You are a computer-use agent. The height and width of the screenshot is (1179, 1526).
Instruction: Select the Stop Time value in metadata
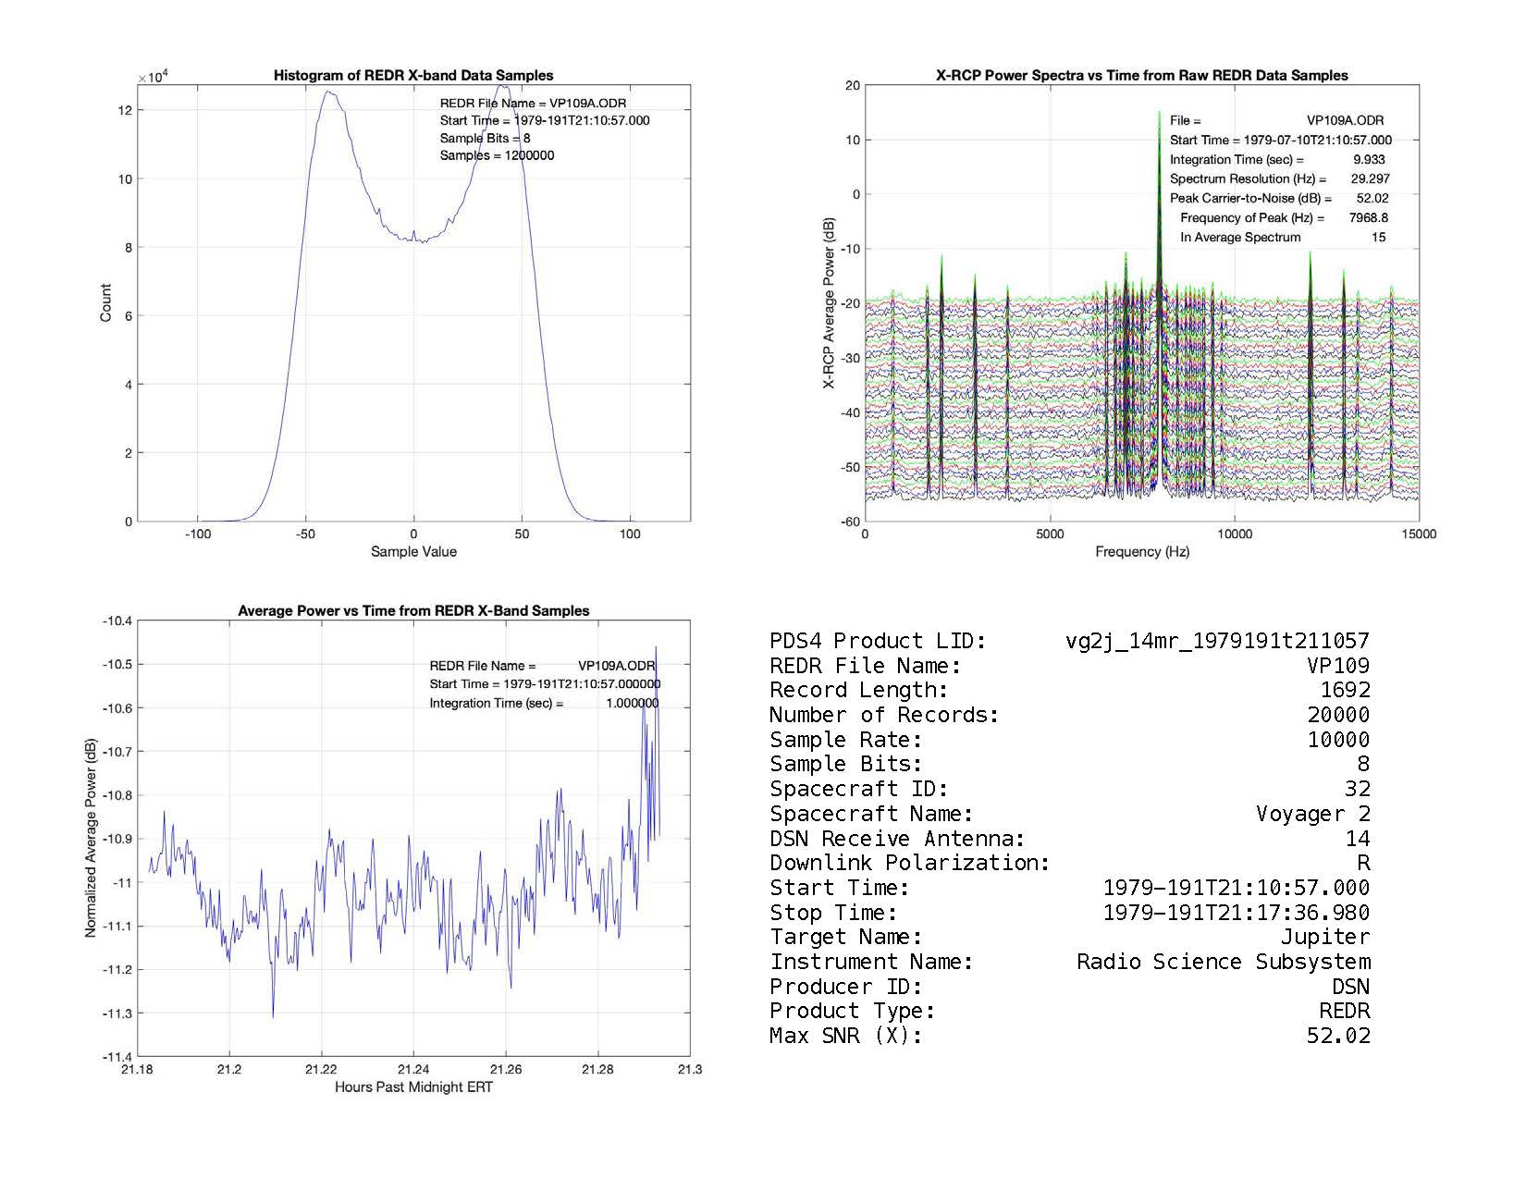pos(1236,913)
